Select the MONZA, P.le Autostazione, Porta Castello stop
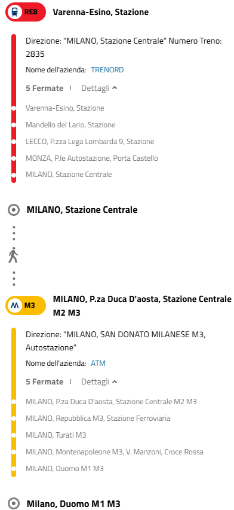This screenshot has width=234, height=510. (x=92, y=158)
